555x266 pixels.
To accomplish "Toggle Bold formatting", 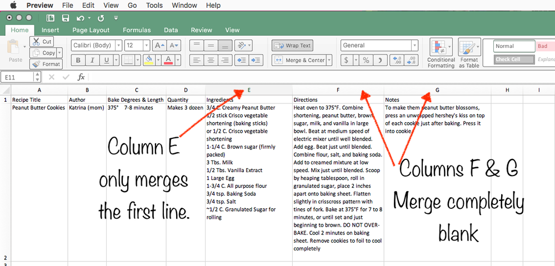I will tap(78, 60).
